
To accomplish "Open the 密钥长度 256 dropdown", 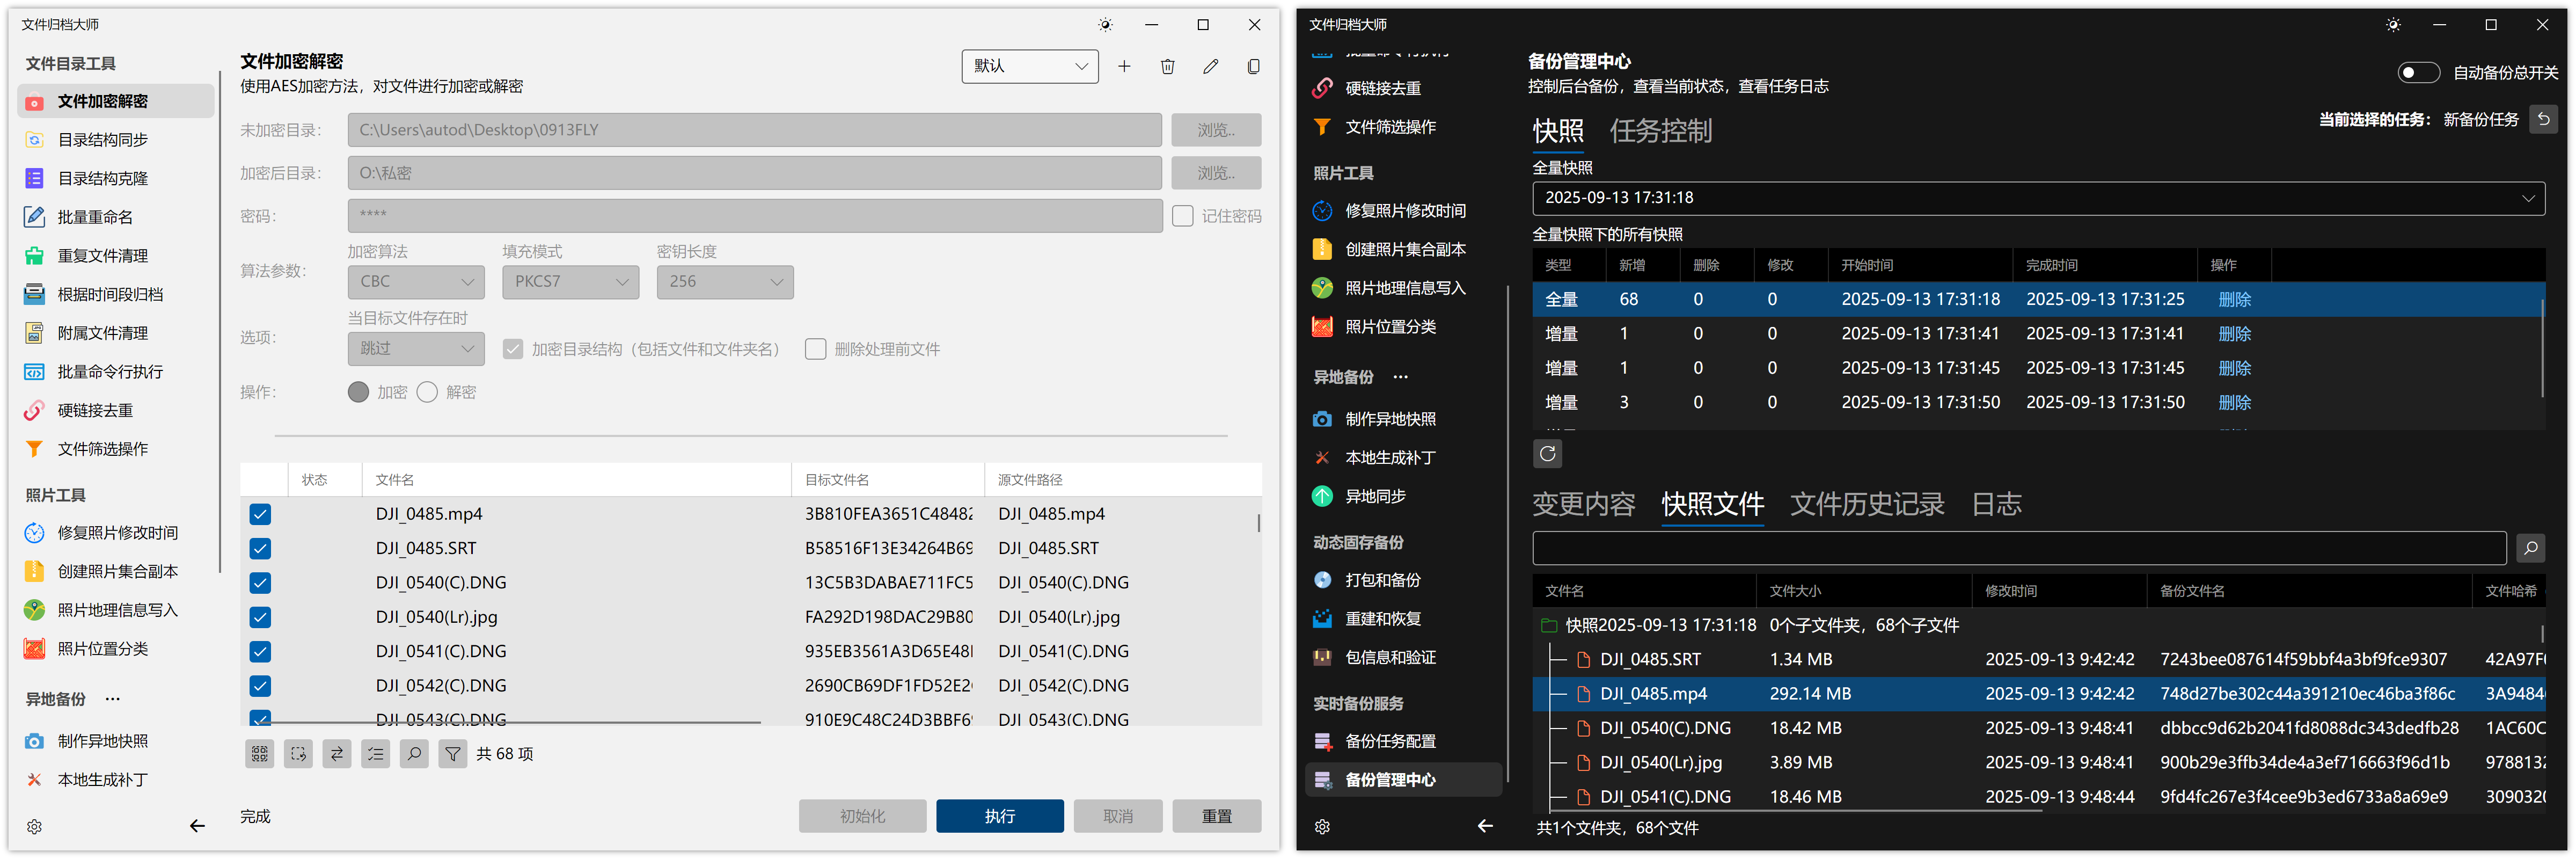I will 724,282.
